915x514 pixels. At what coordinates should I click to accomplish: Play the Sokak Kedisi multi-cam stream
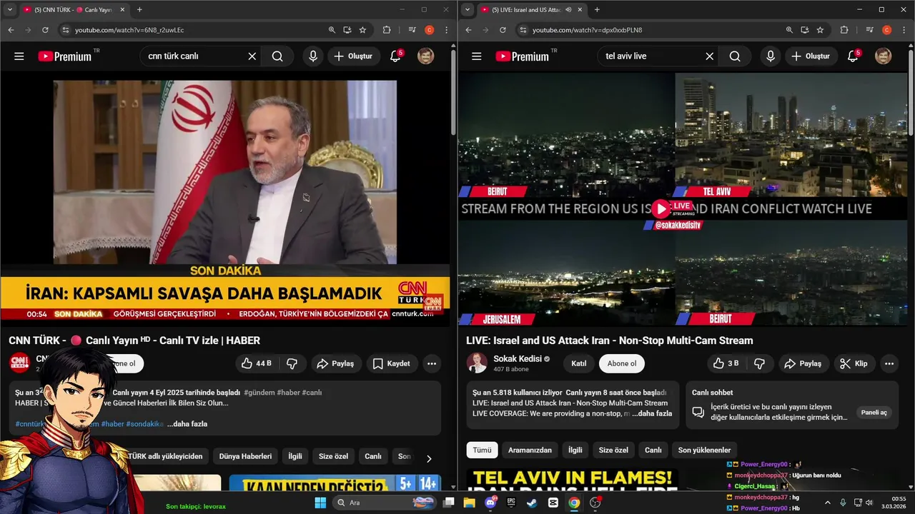[661, 208]
